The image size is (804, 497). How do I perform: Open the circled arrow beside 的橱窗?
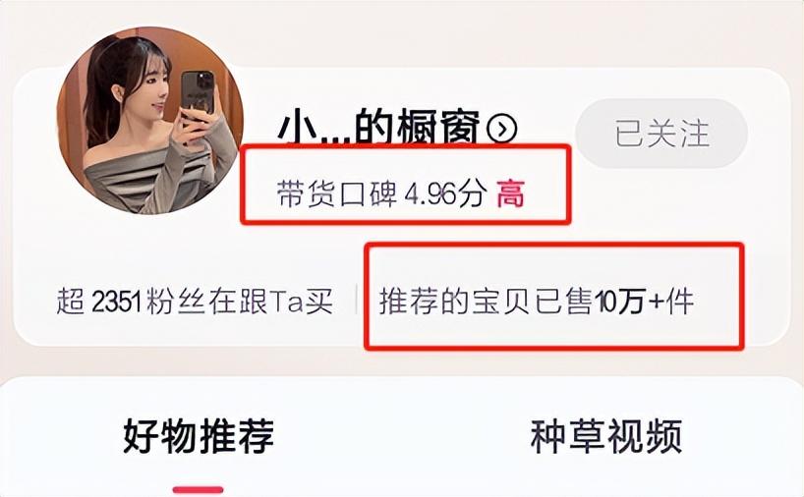point(501,129)
